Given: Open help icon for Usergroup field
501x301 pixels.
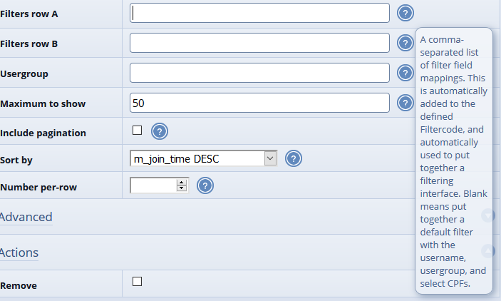Looking at the screenshot, I should coord(405,73).
